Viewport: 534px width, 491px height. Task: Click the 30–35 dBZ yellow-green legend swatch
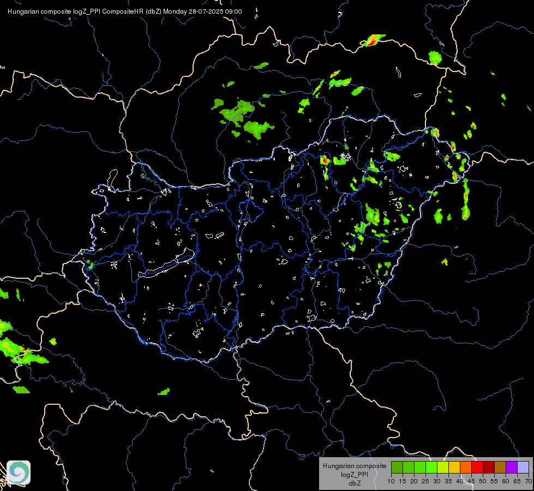tap(443, 467)
